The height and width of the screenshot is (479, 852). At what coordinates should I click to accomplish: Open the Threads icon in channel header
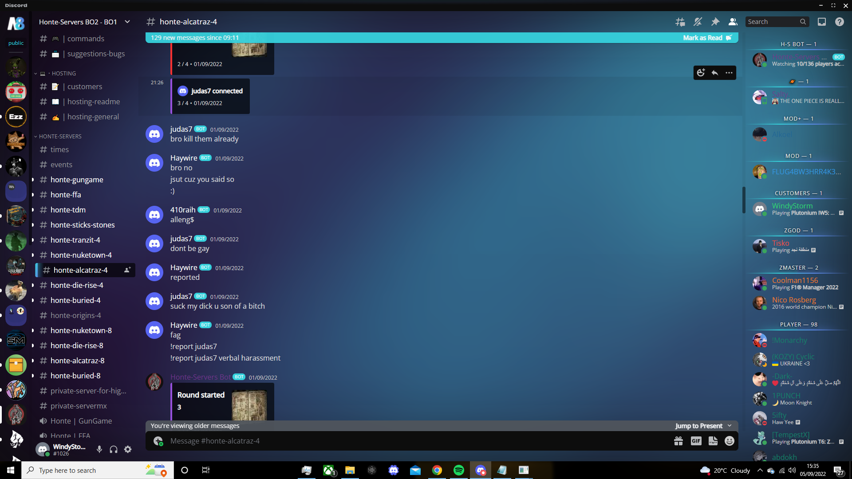pos(680,22)
